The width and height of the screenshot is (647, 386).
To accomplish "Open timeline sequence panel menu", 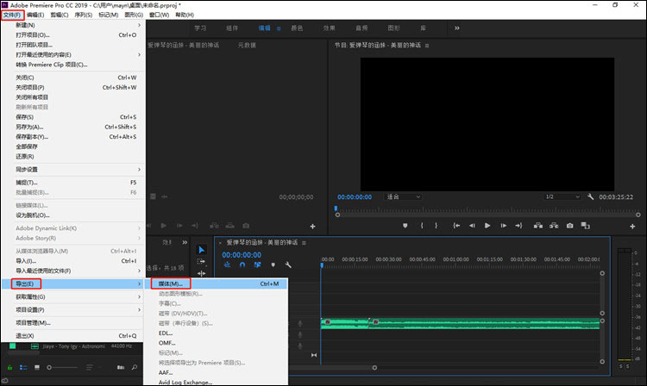I will click(x=304, y=243).
